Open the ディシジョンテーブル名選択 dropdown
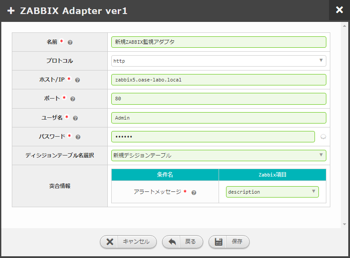 (x=219, y=156)
